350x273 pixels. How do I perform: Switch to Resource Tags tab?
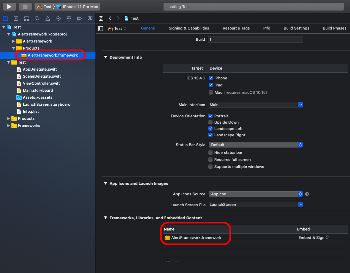tap(236, 28)
